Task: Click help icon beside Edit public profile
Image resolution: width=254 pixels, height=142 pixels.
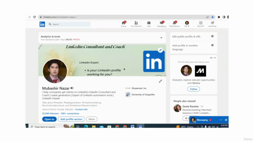Action: [212, 36]
